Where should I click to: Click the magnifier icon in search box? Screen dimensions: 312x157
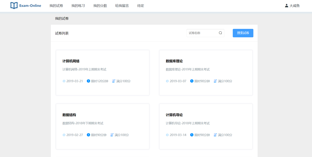click(x=220, y=33)
